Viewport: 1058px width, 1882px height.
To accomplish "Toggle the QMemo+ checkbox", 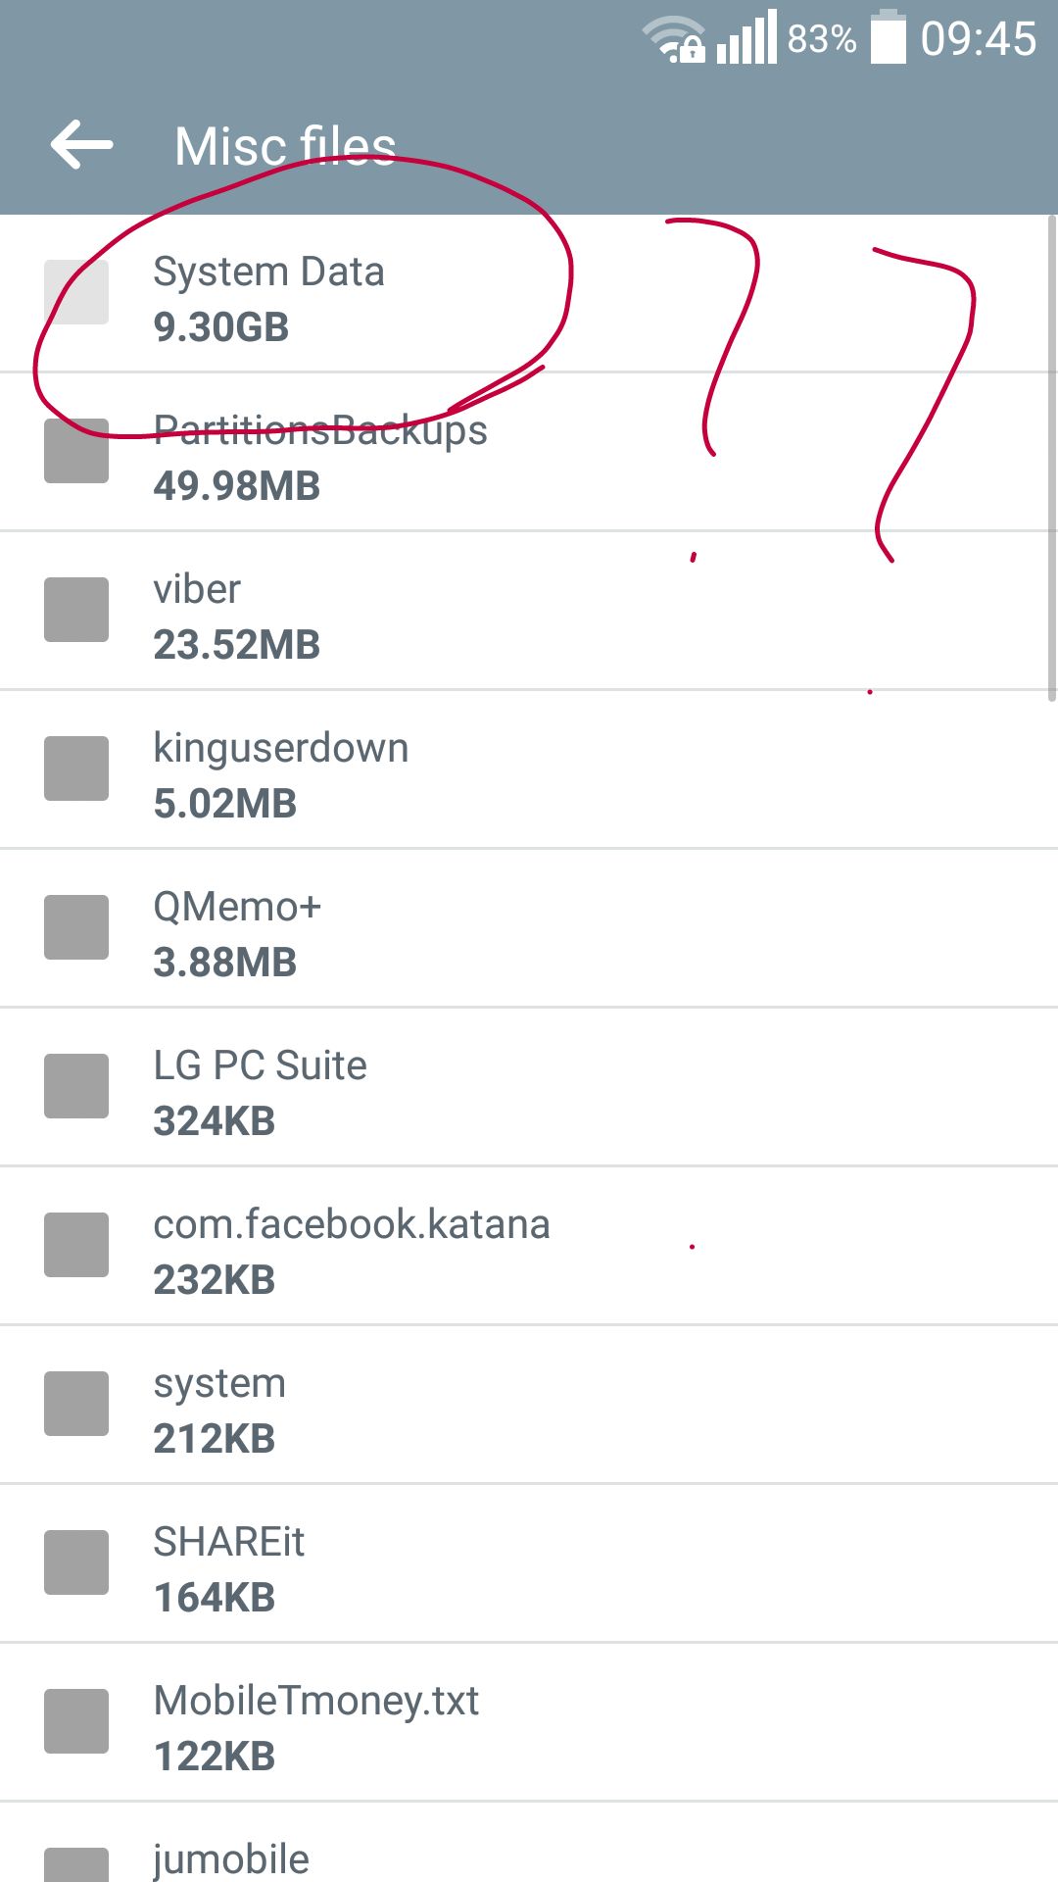I will coord(76,927).
